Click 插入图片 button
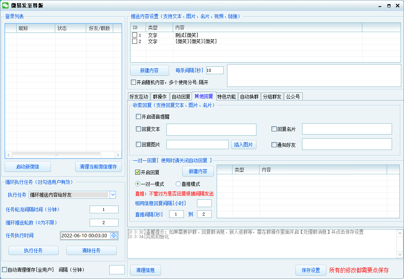The width and height of the screenshot is (404, 279). 244,145
